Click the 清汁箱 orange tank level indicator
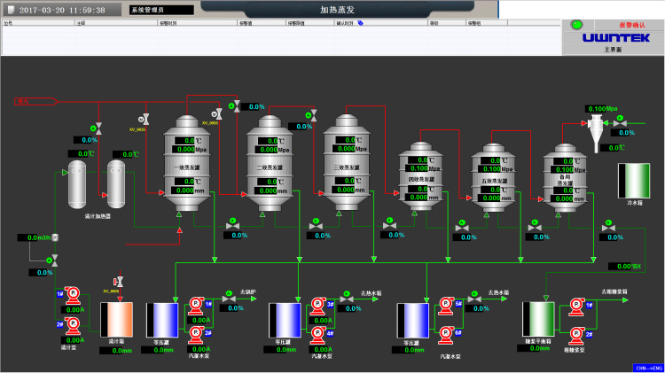The image size is (665, 373). click(116, 319)
